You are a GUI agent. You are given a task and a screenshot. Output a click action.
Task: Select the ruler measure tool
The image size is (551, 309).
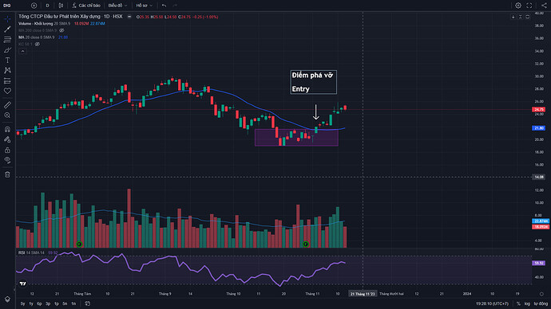coord(7,105)
